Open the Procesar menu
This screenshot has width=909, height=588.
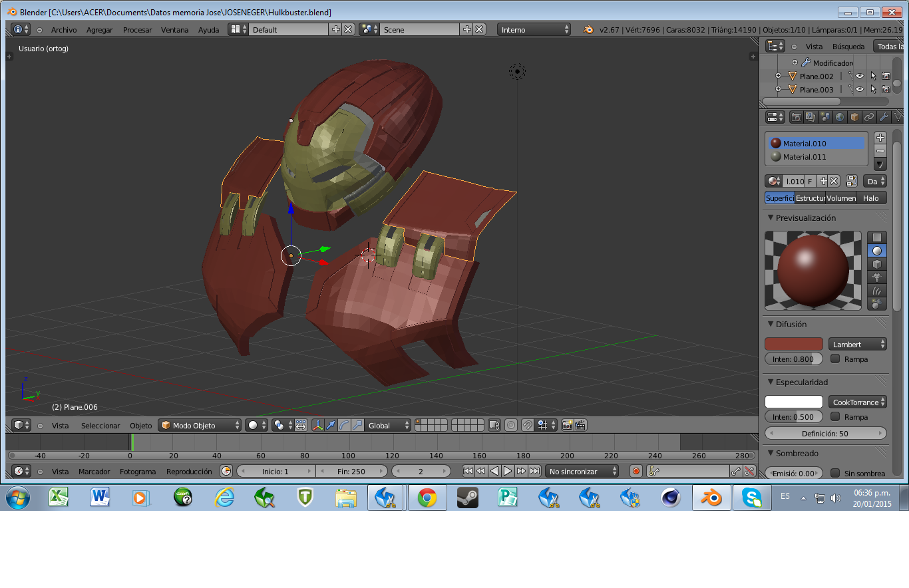tap(138, 30)
